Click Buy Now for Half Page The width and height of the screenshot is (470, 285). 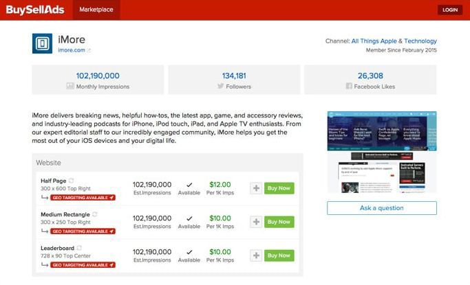click(x=279, y=188)
